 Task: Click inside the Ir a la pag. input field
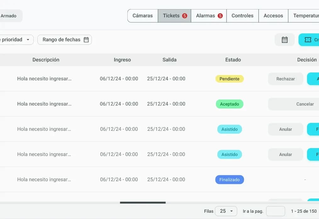(x=276, y=211)
